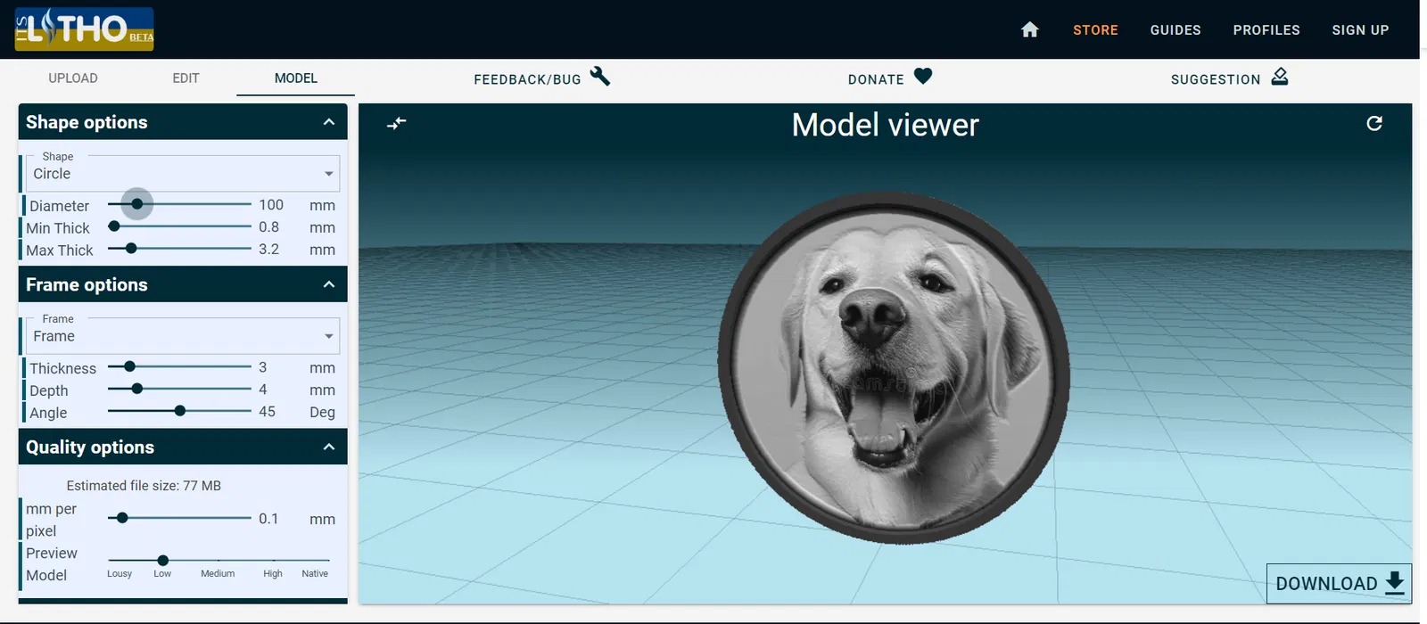Open the PROFILES page
This screenshot has height=624, width=1427.
coord(1266,30)
